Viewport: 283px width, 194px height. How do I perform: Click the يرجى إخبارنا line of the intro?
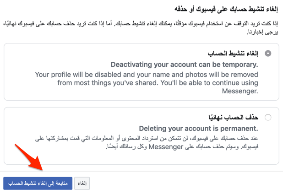point(262,32)
